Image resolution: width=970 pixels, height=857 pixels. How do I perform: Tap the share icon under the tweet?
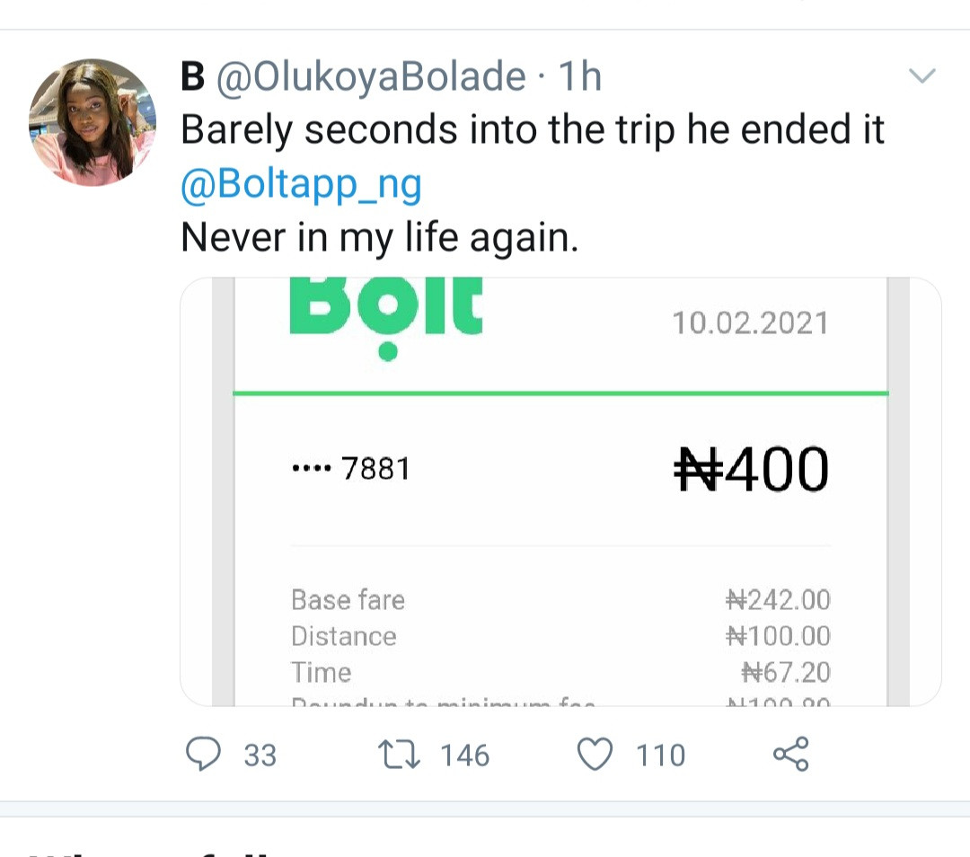790,754
